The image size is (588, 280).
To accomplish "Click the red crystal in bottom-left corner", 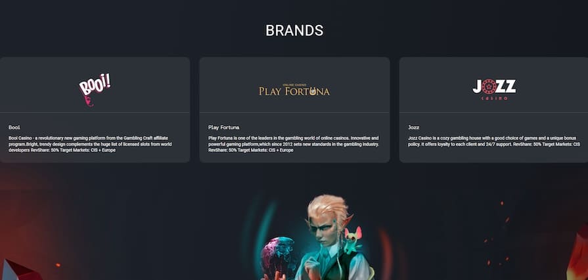I will [x=19, y=270].
